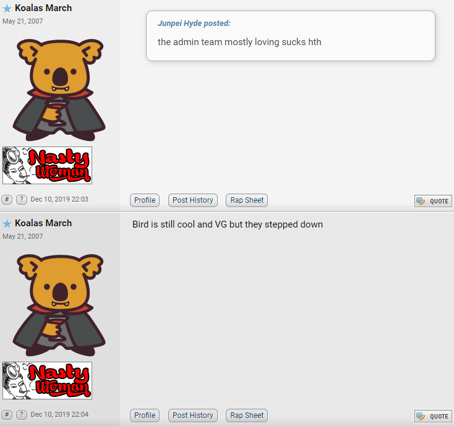Click the Junpei Hyde posted quote link
This screenshot has height=426, width=454.
pos(194,23)
